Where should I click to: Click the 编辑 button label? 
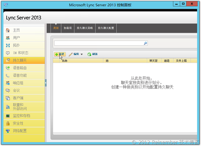click(76, 54)
